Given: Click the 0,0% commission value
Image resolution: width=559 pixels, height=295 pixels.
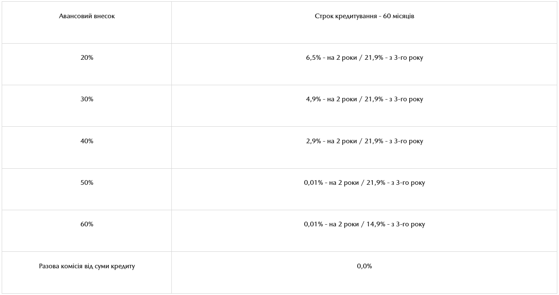Looking at the screenshot, I should (364, 266).
